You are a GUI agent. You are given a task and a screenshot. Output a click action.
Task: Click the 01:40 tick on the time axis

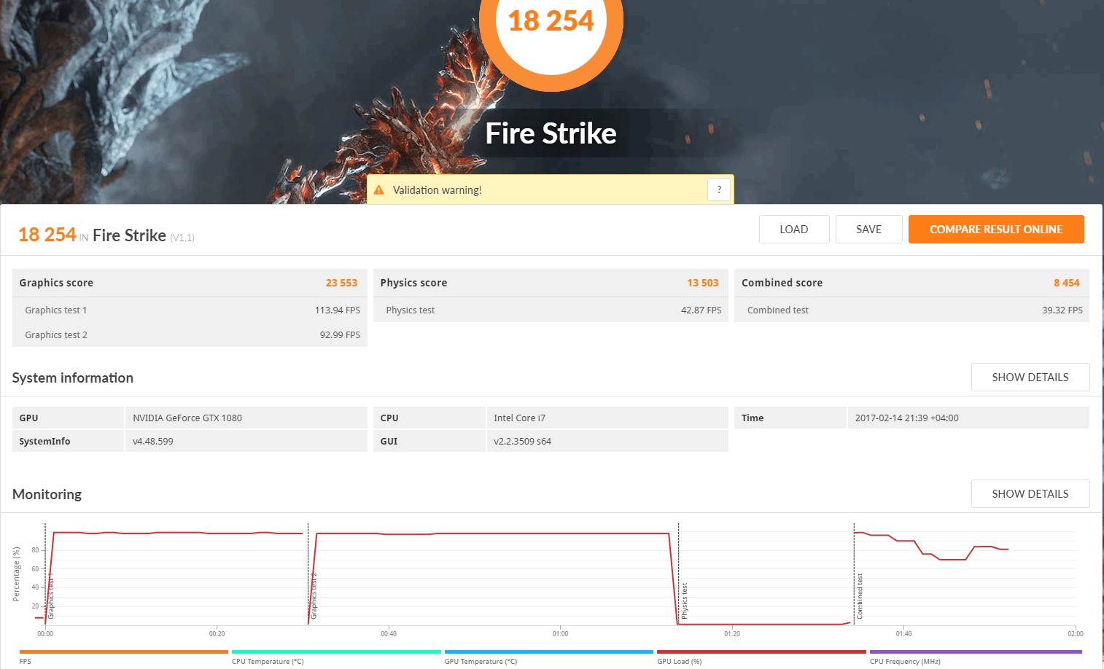tap(904, 634)
